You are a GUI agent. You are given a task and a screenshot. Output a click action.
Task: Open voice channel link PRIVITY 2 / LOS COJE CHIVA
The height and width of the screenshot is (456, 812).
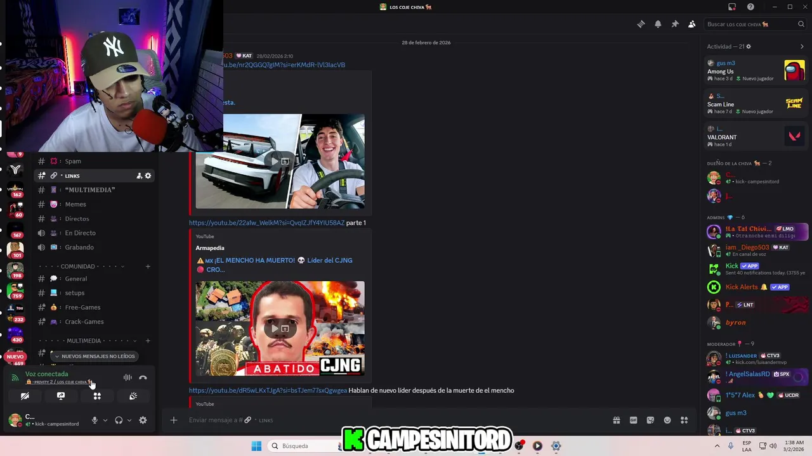pyautogui.click(x=58, y=382)
